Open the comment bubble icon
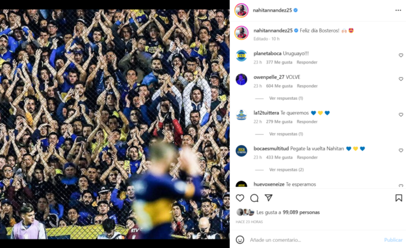The image size is (406, 248). tap(254, 198)
